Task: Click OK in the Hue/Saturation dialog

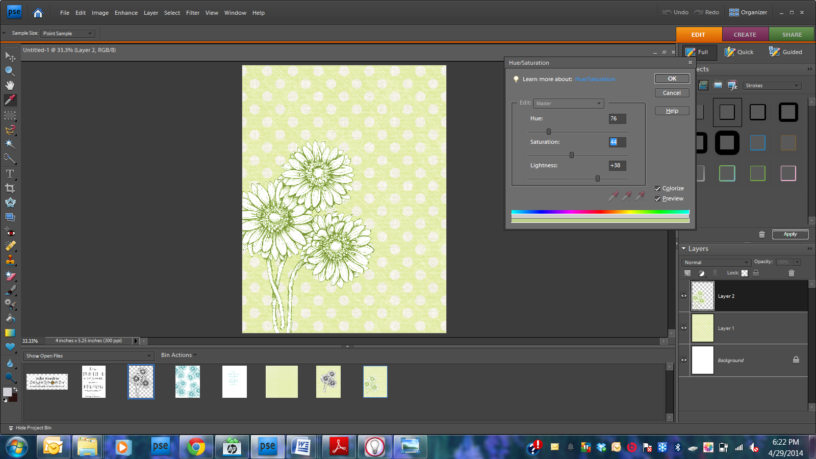Action: [672, 79]
